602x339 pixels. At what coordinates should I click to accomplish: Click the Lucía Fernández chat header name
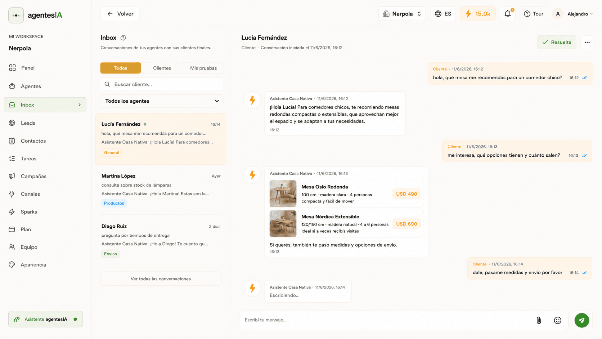coord(264,38)
